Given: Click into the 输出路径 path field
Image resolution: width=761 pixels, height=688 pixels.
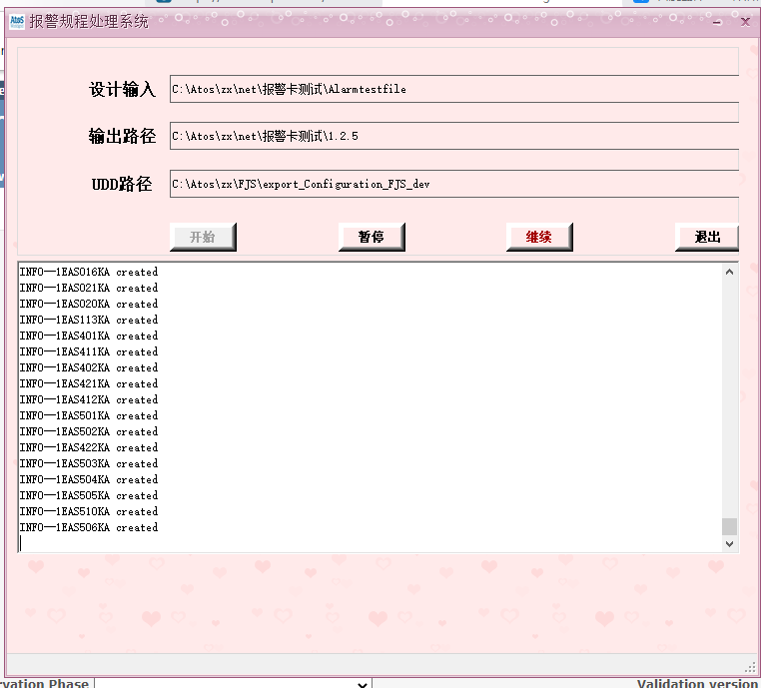Looking at the screenshot, I should (x=453, y=136).
